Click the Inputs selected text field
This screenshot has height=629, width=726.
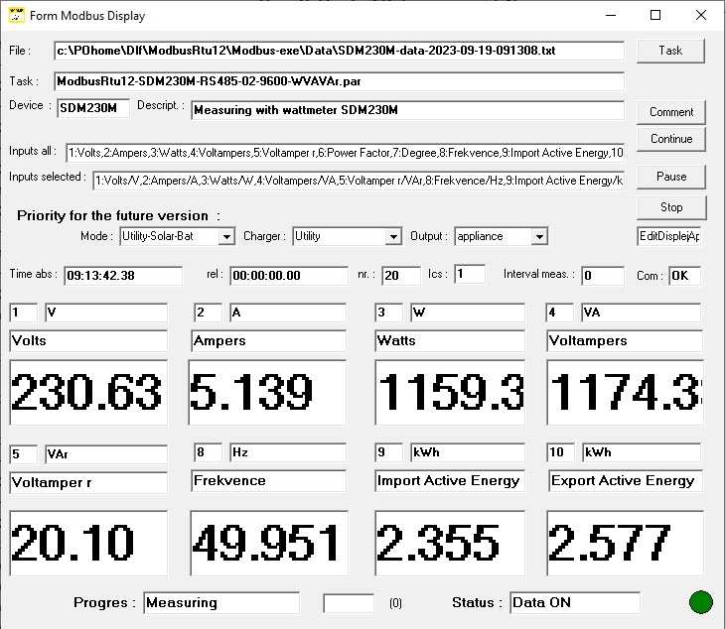click(359, 181)
